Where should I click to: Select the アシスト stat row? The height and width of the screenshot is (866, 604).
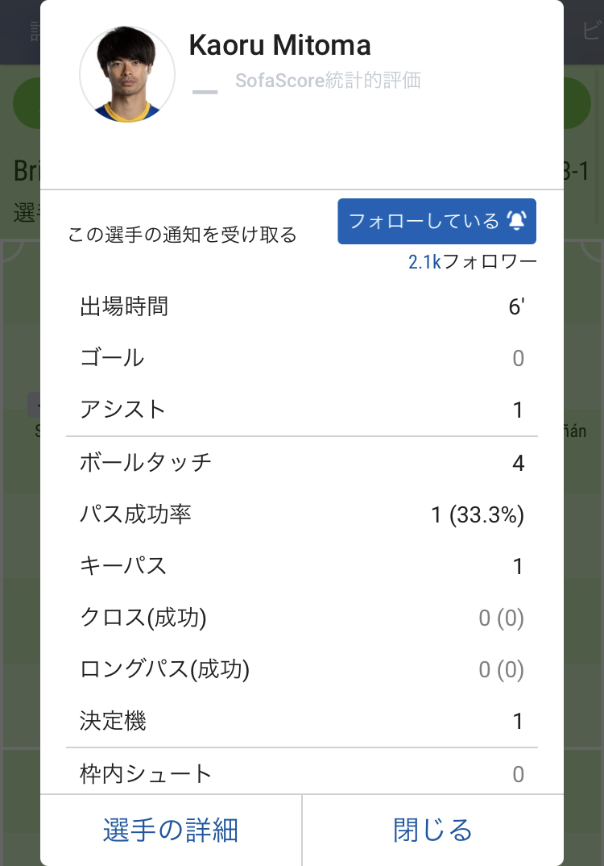302,410
